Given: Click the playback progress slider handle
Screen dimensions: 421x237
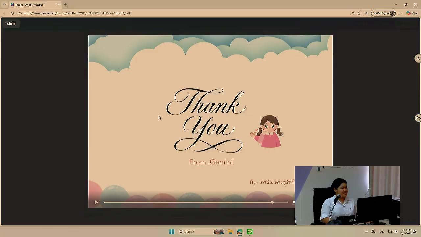Looking at the screenshot, I should point(272,202).
